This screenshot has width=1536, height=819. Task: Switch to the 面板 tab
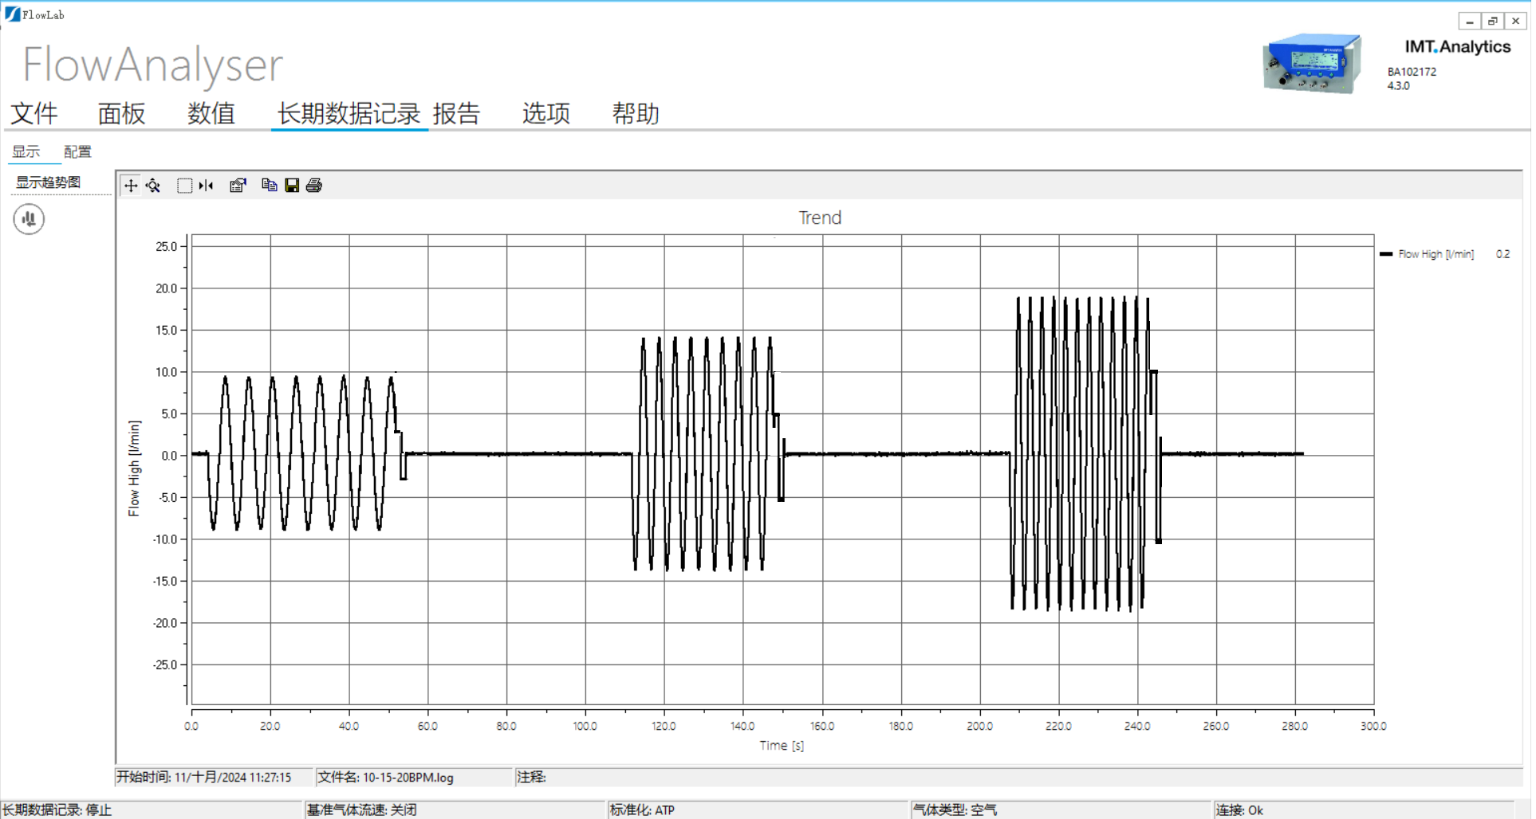(x=121, y=114)
